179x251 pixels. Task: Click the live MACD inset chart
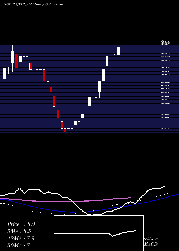[x=98, y=233]
